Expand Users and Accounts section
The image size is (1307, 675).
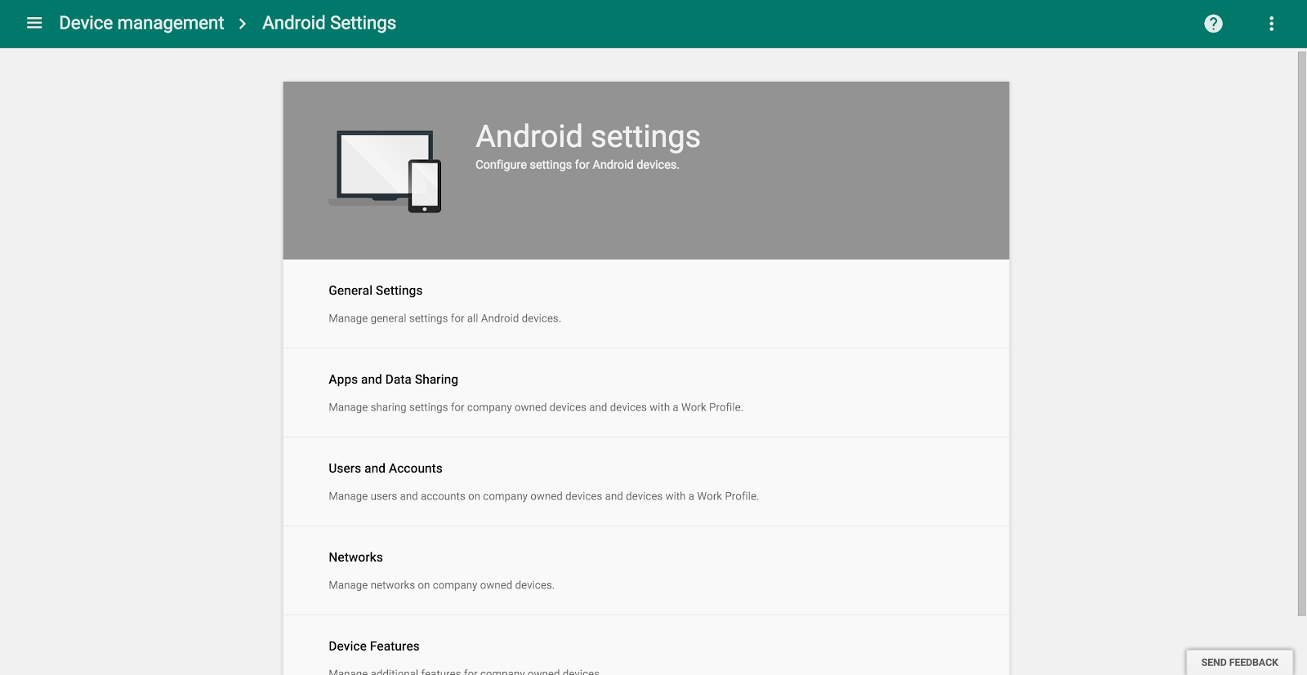tap(646, 482)
